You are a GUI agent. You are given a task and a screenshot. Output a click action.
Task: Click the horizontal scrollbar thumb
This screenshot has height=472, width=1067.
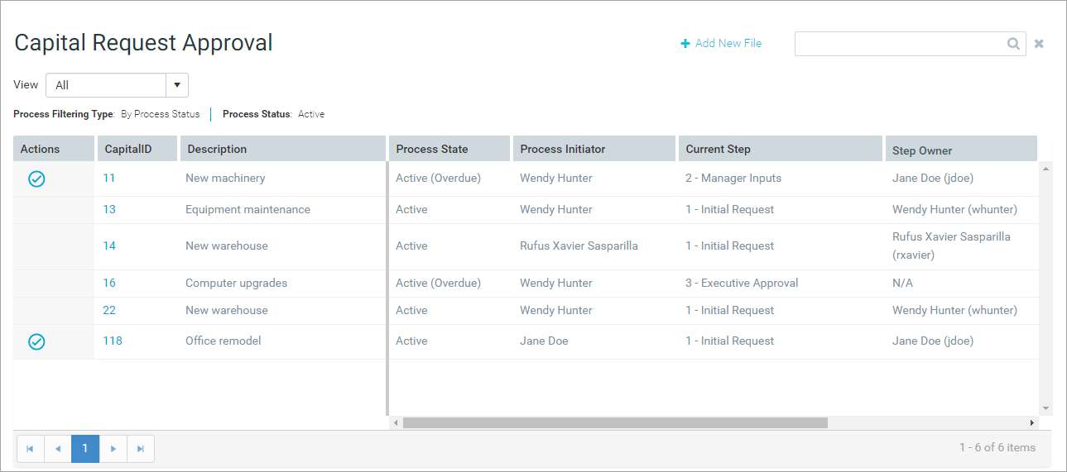[x=615, y=422]
